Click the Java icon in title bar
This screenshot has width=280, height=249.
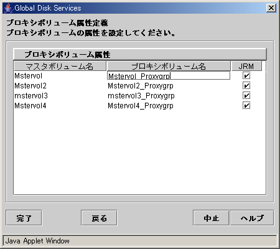tap(8, 8)
